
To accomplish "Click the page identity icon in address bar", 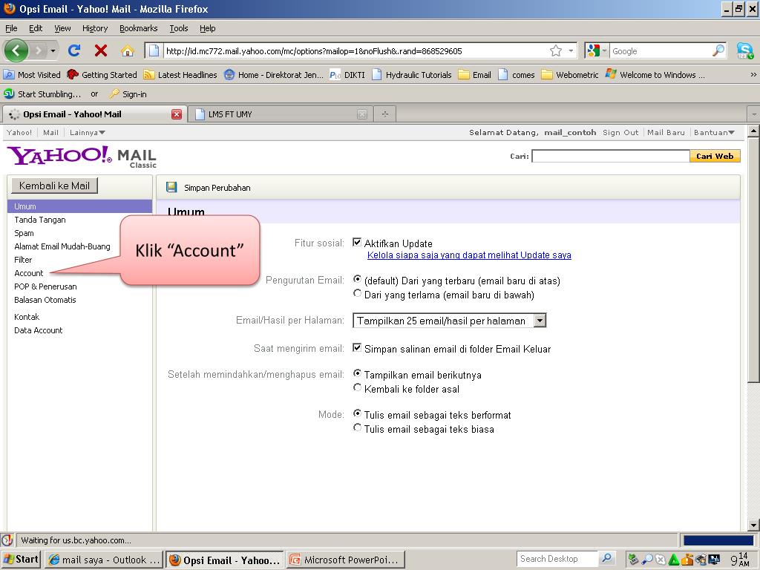I will click(x=153, y=50).
